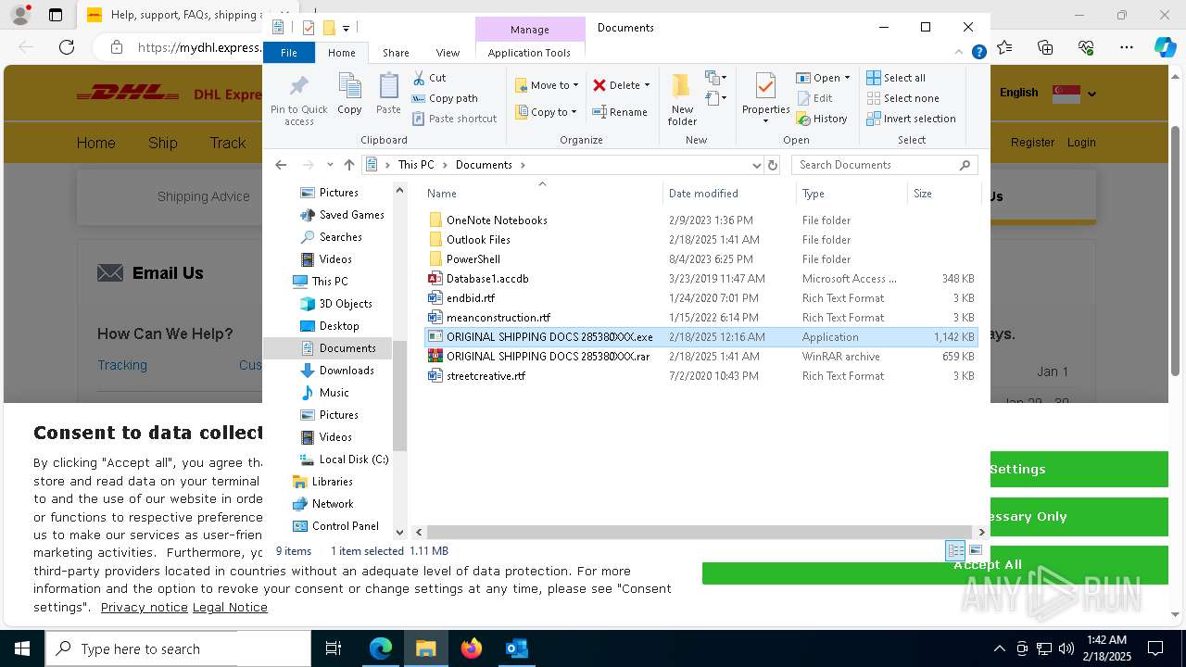
Task: Expand the Open dropdown arrow
Action: click(x=848, y=78)
